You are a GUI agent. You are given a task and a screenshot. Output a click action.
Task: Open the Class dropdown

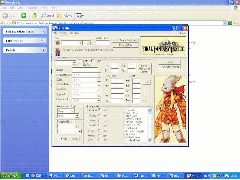point(99,80)
